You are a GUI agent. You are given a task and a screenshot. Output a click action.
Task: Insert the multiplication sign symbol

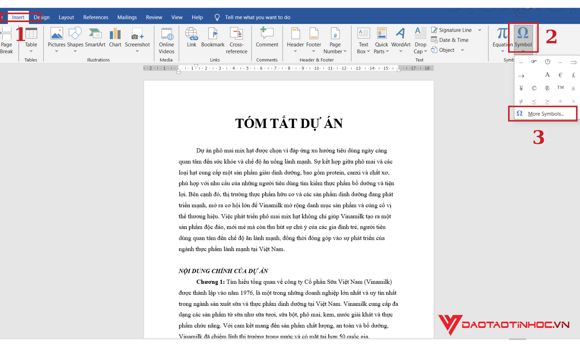click(x=573, y=101)
